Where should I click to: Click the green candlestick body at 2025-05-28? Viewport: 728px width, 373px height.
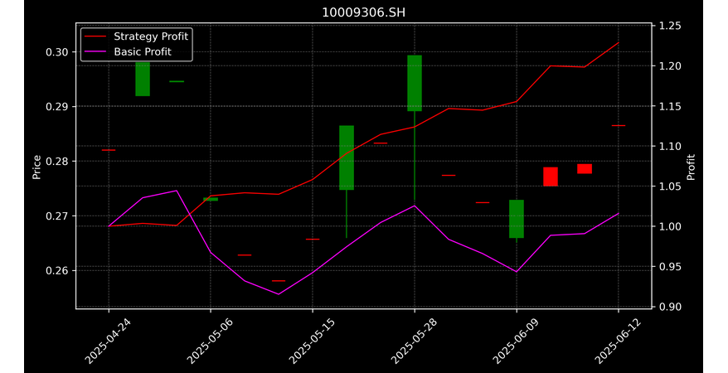pos(415,83)
